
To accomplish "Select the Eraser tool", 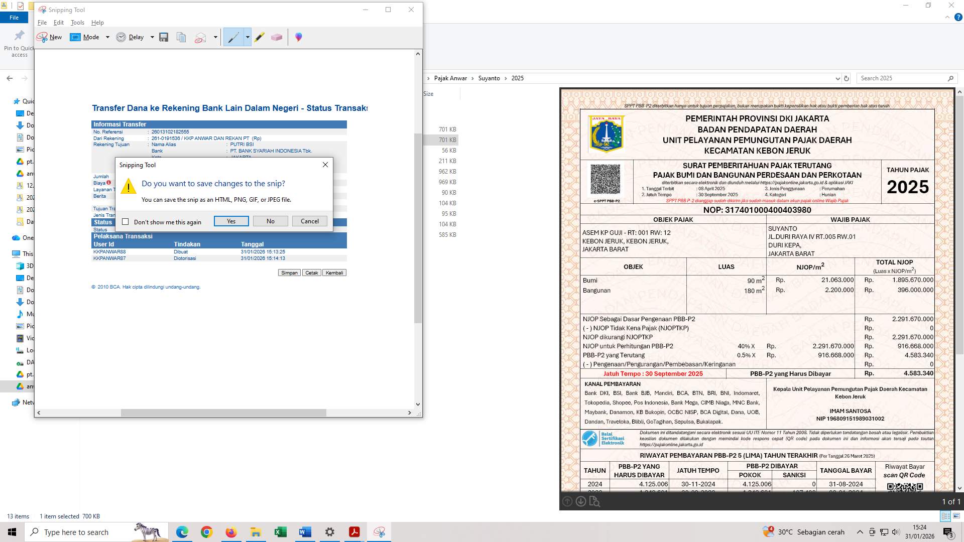I will 277,37.
